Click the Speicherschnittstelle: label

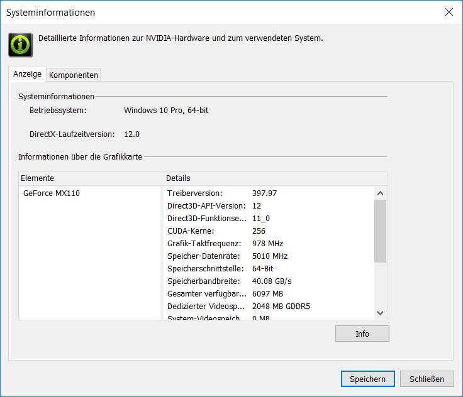pos(205,269)
